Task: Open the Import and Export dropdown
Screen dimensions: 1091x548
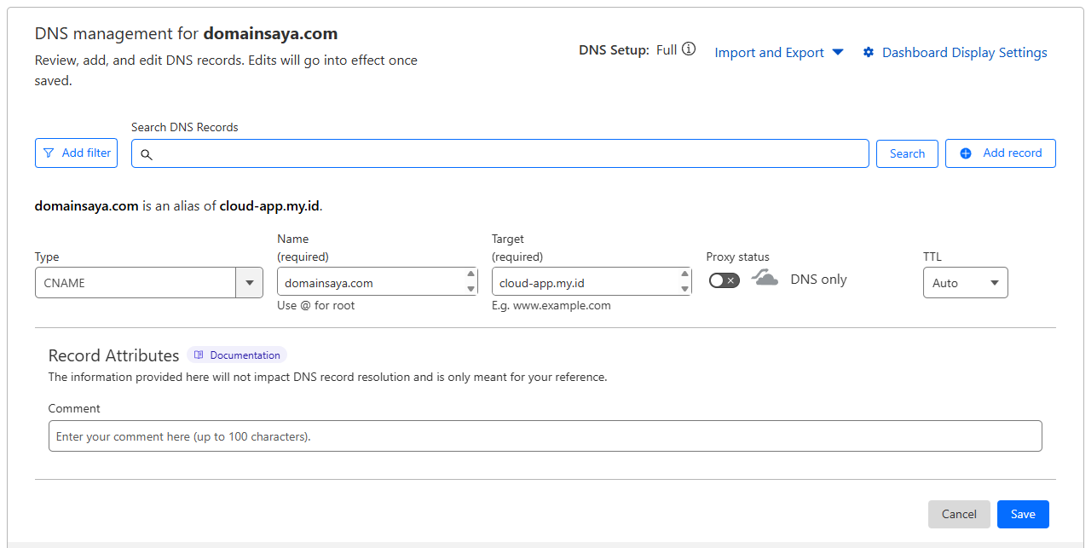Action: [x=778, y=53]
